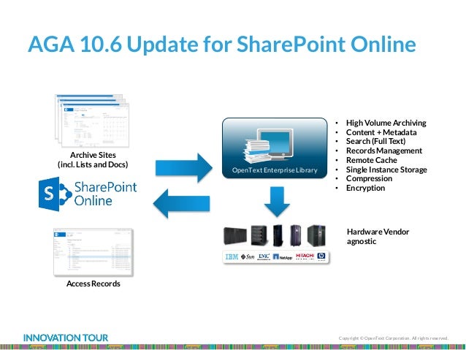466x350 pixels.
Task: Click the '(incl. Lists and Docs)' caption
Action: [x=93, y=164]
